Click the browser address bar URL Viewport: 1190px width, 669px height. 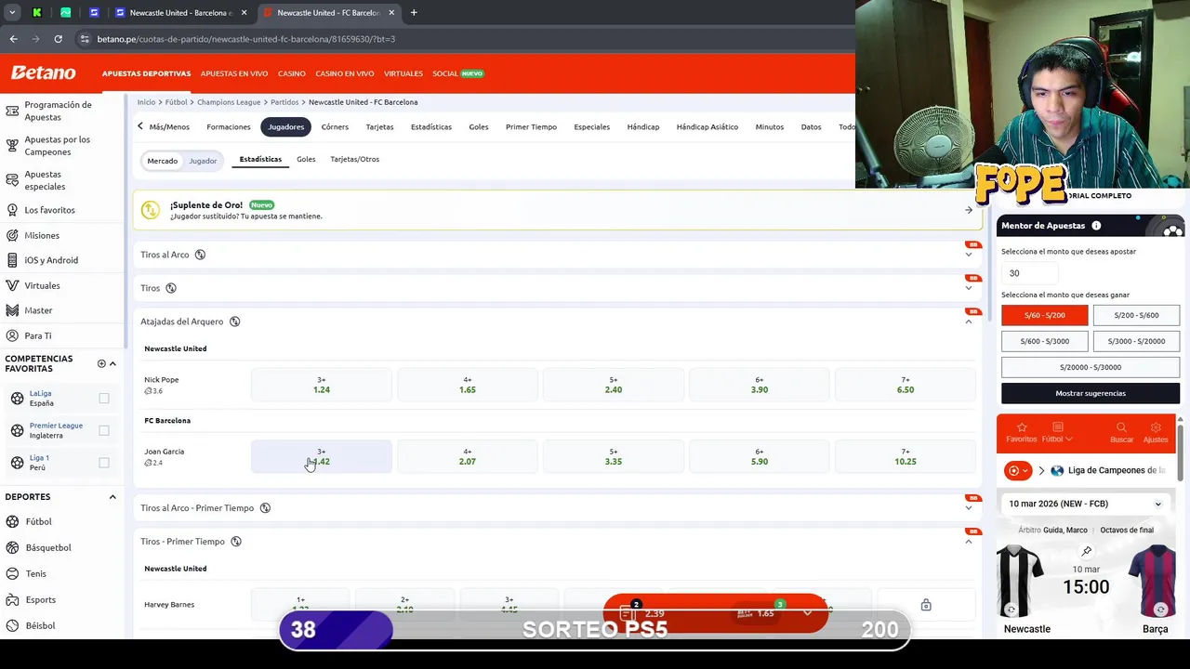coord(246,39)
